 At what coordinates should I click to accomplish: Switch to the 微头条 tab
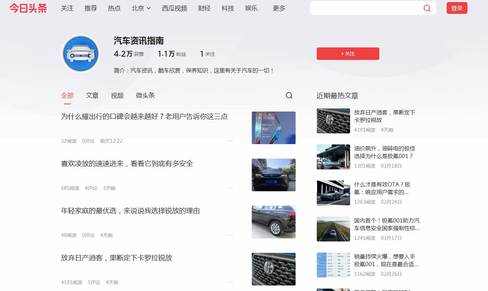[145, 96]
